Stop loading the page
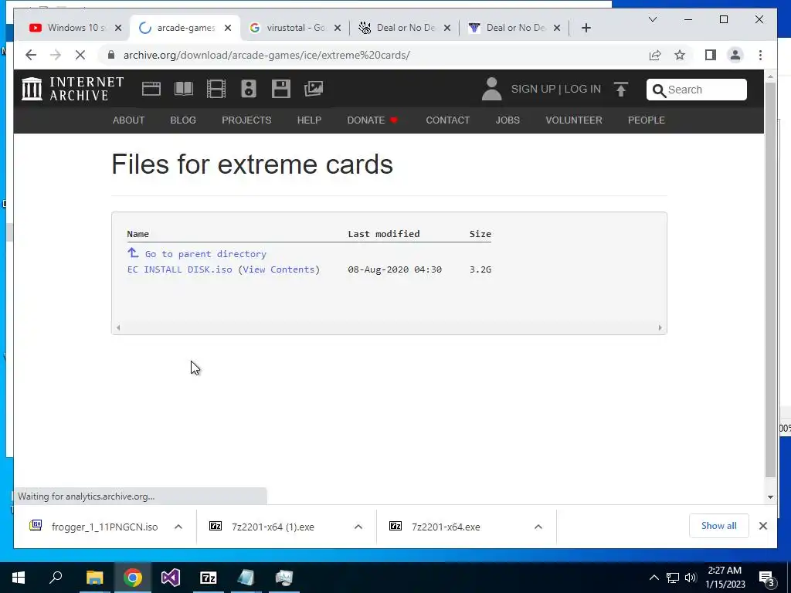Image resolution: width=791 pixels, height=593 pixels. pos(80,55)
